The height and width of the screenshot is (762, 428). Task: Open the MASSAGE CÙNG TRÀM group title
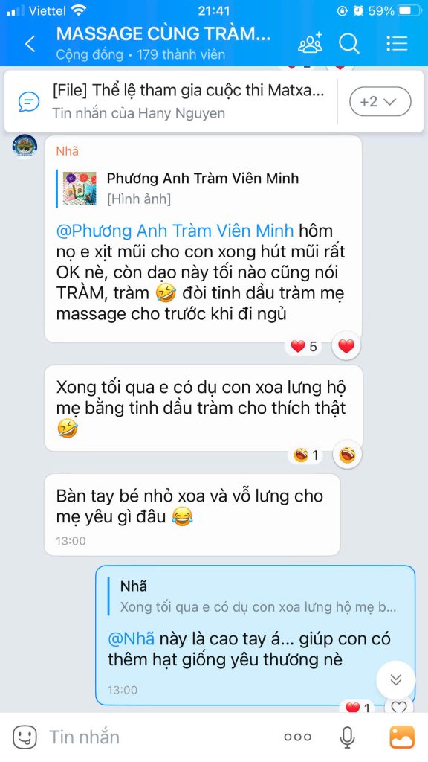[163, 33]
